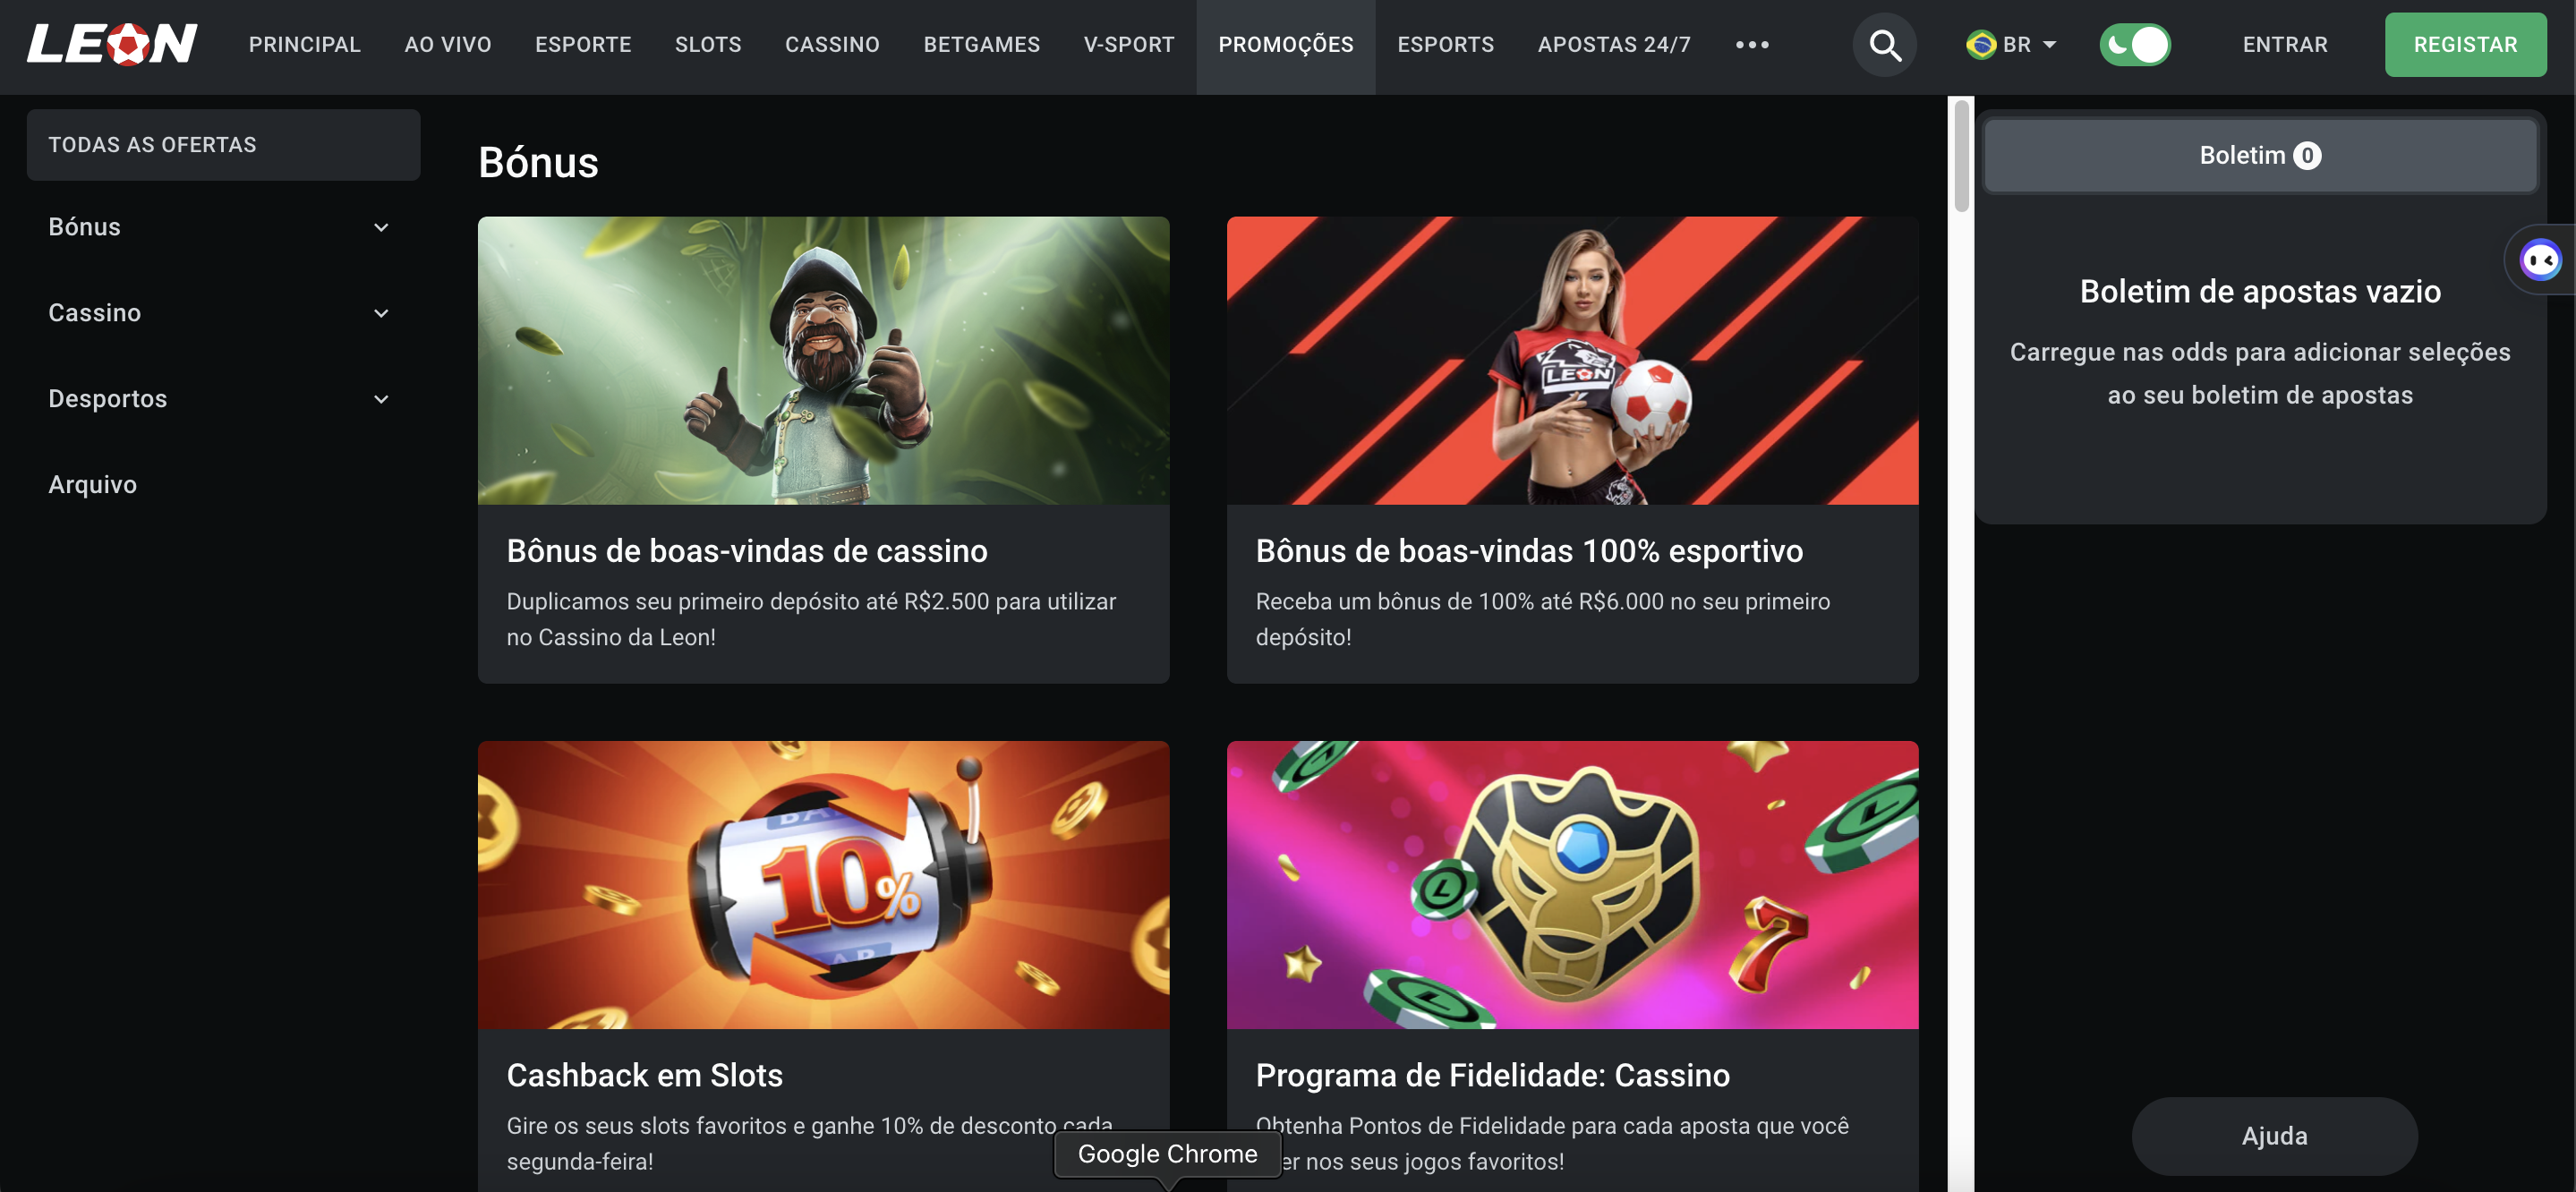Open the chat mascot icon
The image size is (2576, 1192).
(2540, 260)
